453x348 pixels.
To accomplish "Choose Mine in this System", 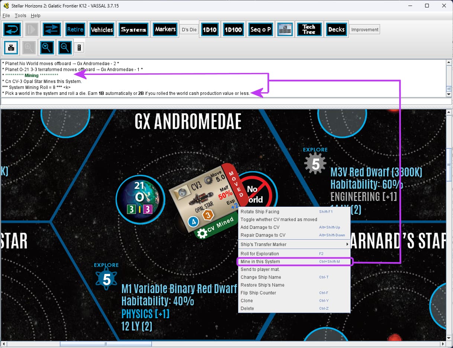I will coord(294,262).
